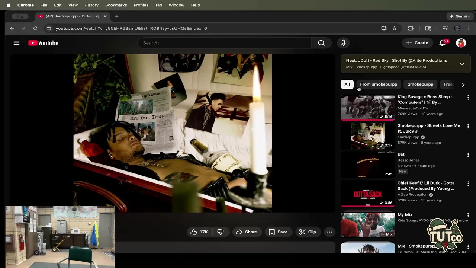Open the Bookmarks menu in menu bar

(x=116, y=5)
